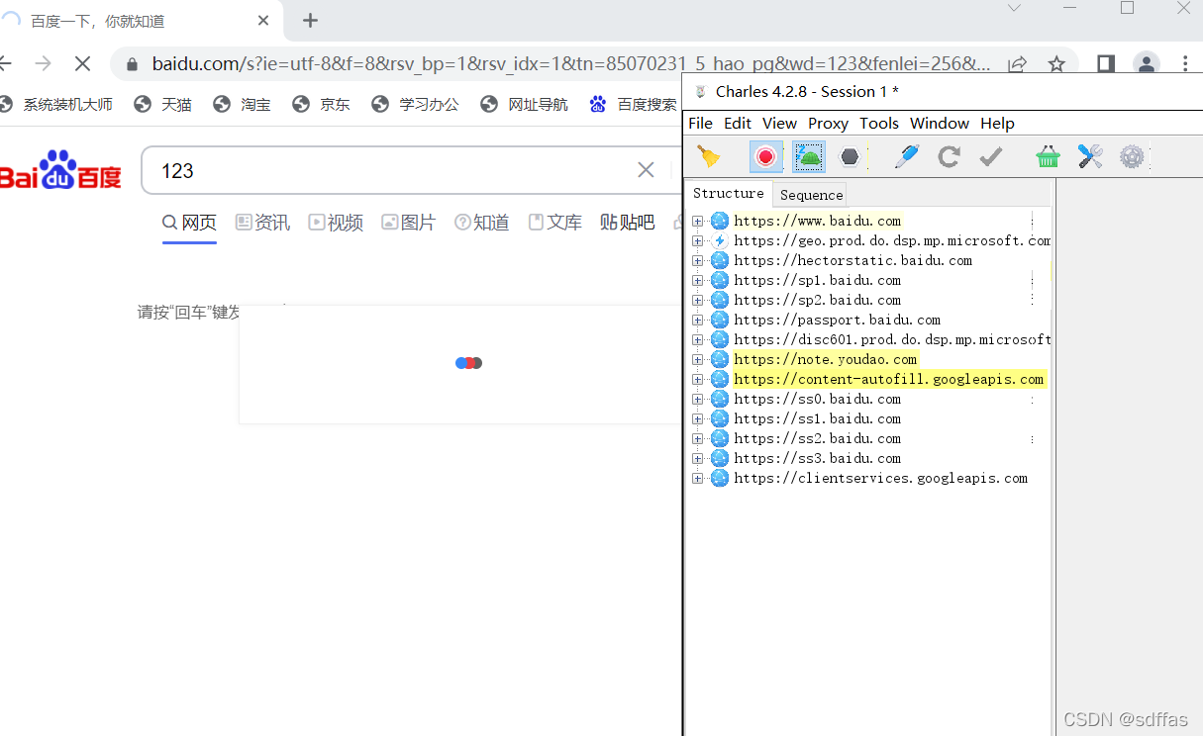Screen dimensions: 1203x736
Task: Clear Baidu search box with X icon
Action: [x=646, y=170]
